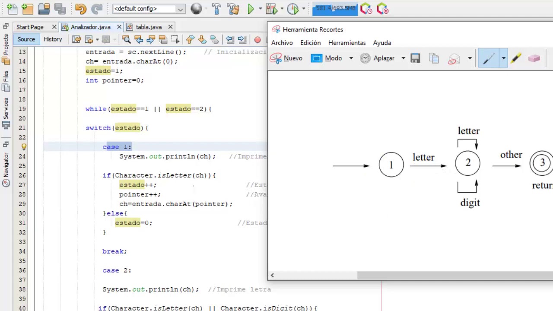Open Archivo menu in Herramienta Recortes
Screen dimensions: 553x311
(282, 43)
